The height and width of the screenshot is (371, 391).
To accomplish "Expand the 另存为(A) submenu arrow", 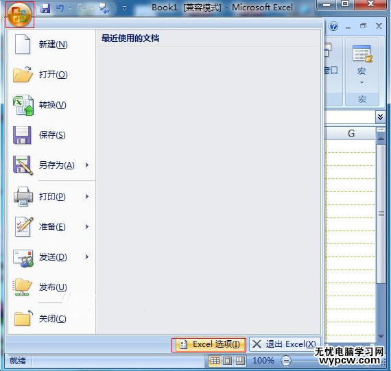I will pyautogui.click(x=87, y=165).
